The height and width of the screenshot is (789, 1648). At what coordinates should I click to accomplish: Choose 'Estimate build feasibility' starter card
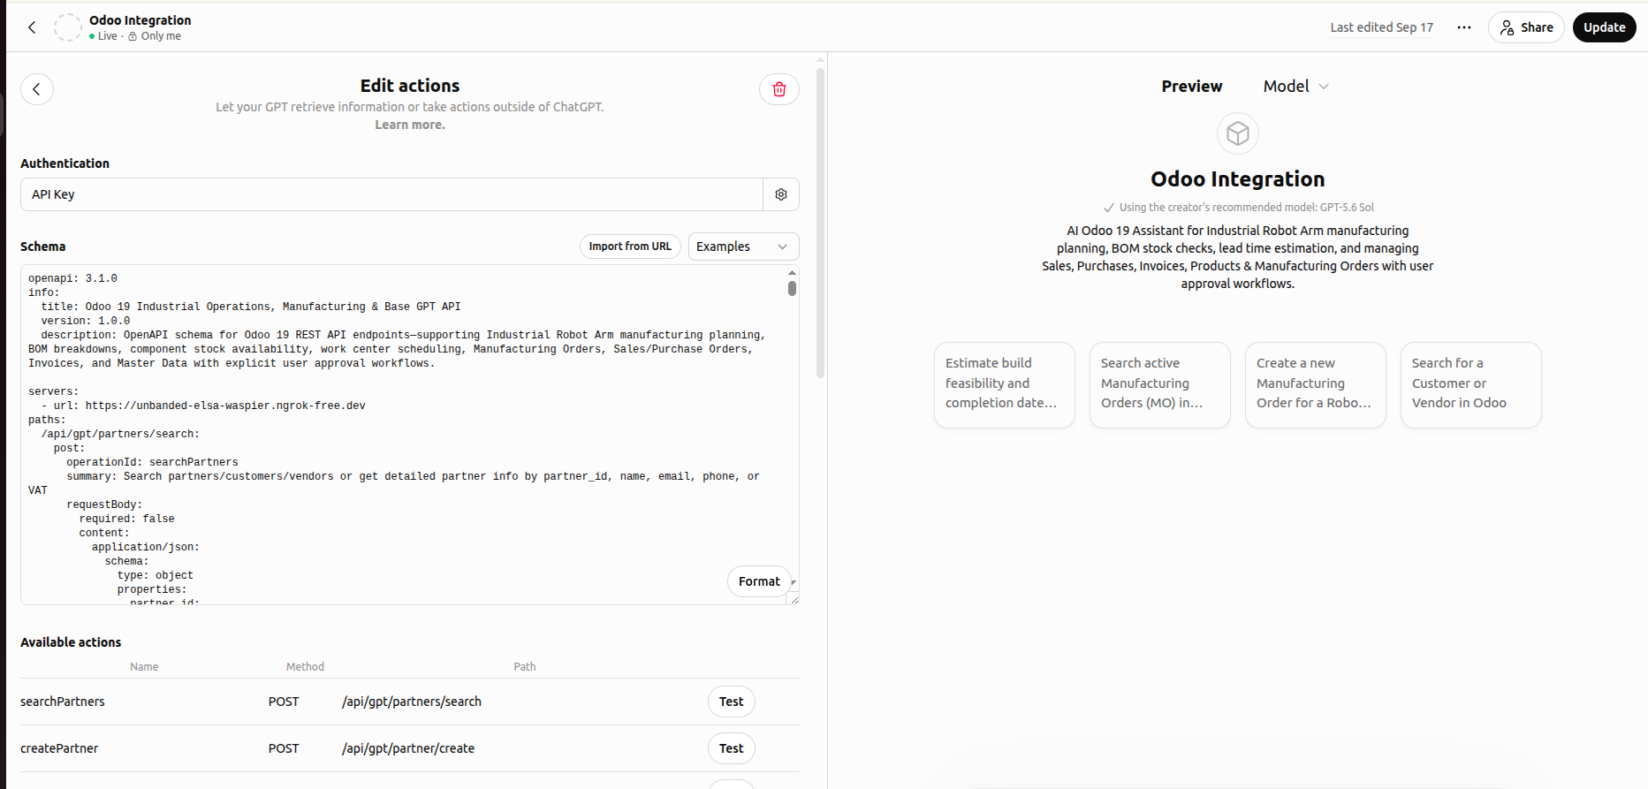coord(1005,385)
